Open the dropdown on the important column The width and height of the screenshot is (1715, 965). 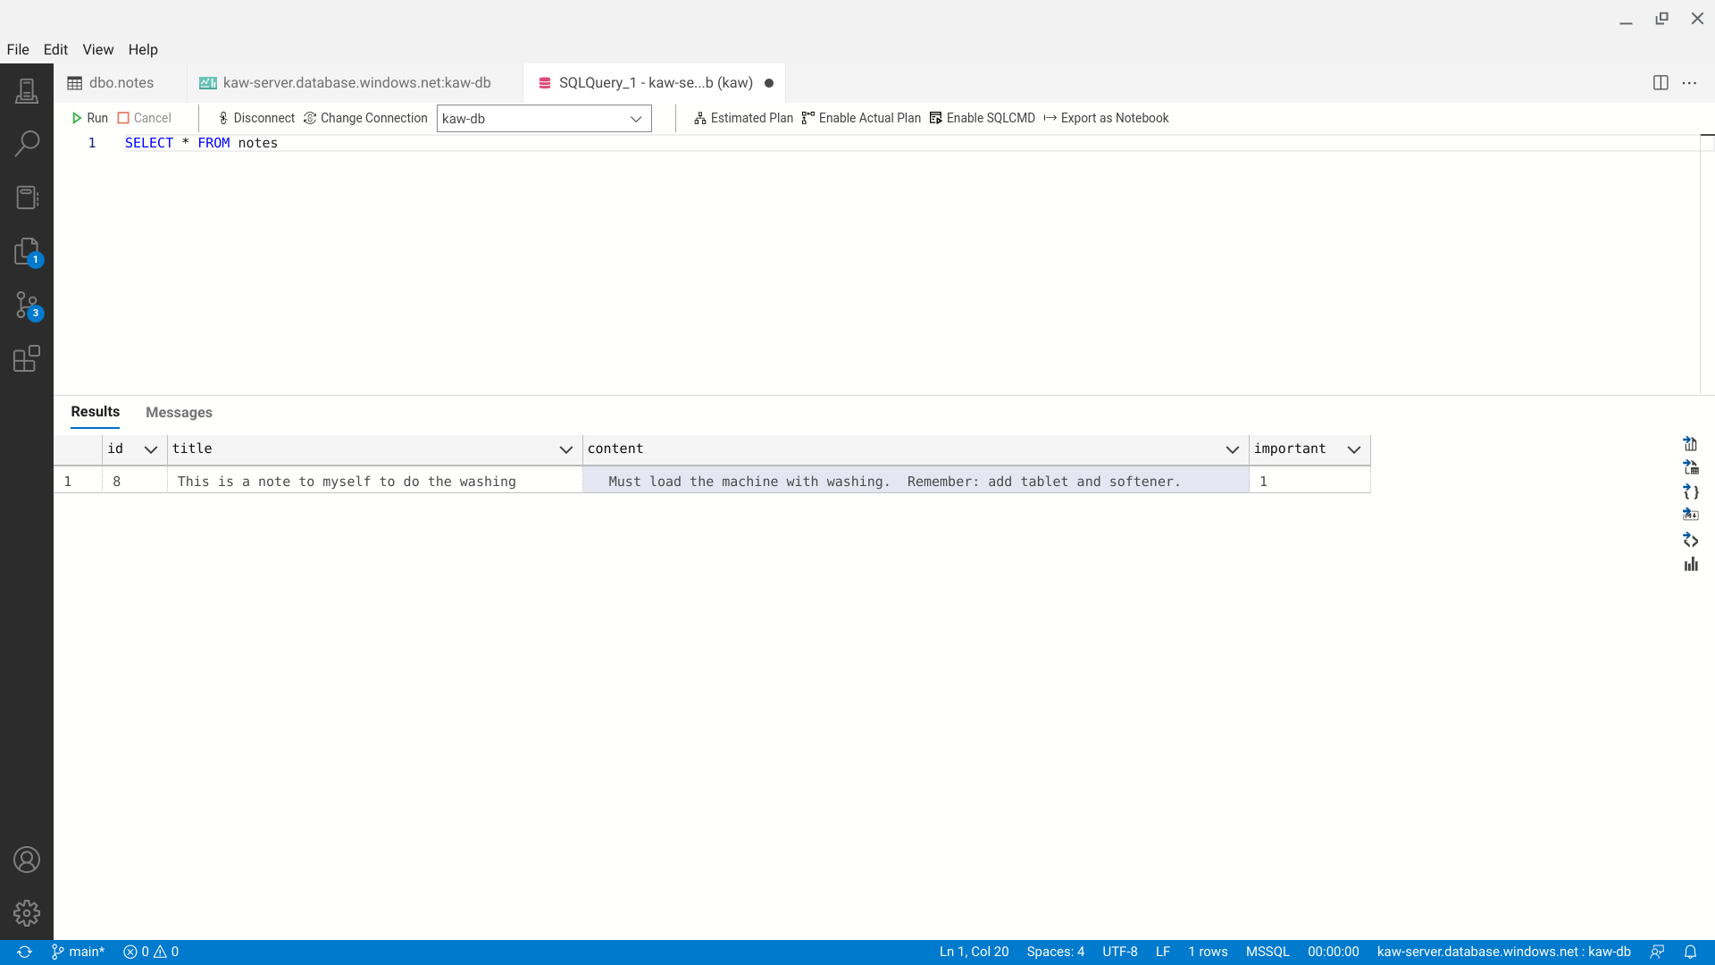[1354, 449]
